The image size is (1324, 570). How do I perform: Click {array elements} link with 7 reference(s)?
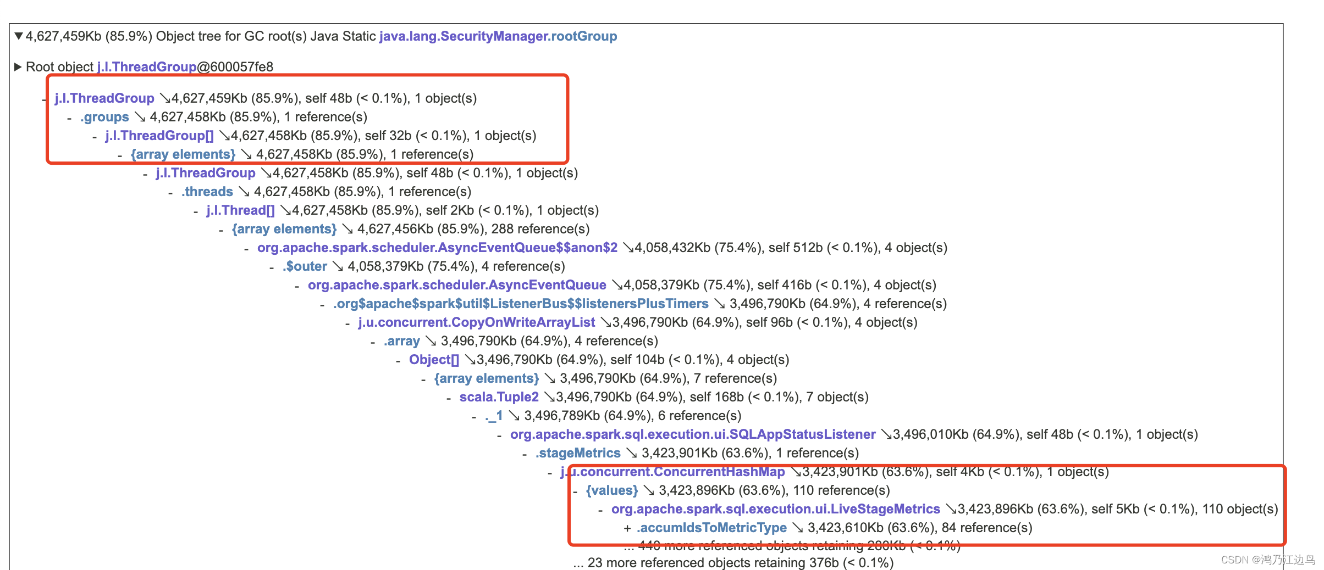[x=487, y=378]
